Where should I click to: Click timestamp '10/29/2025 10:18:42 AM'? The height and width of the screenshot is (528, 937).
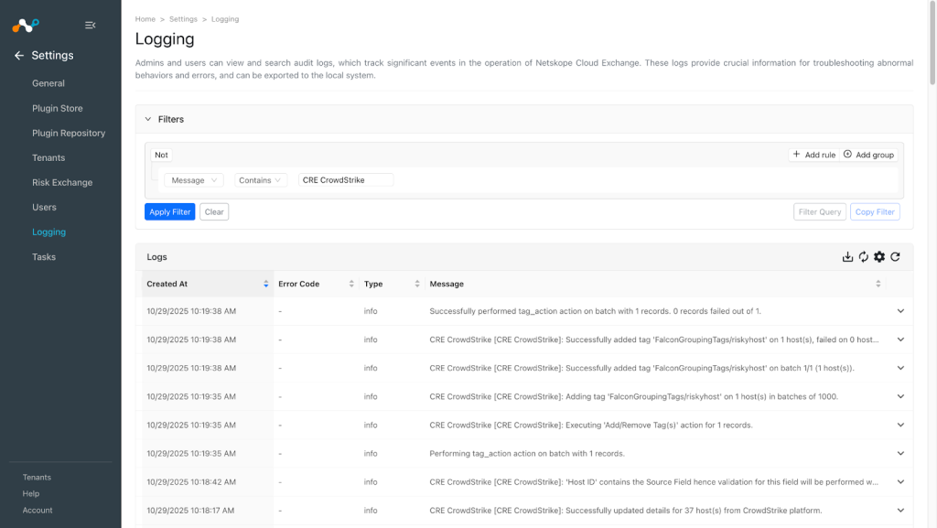pyautogui.click(x=191, y=482)
